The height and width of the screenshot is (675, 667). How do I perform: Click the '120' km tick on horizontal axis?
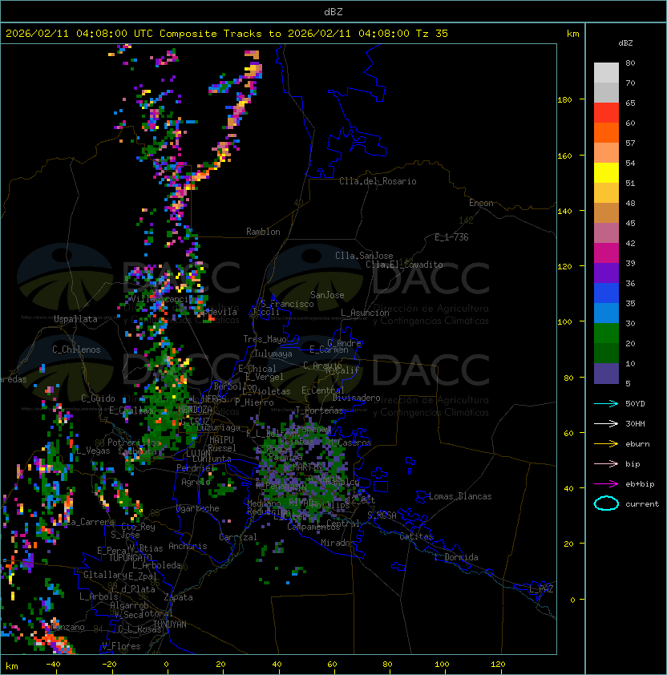click(498, 665)
